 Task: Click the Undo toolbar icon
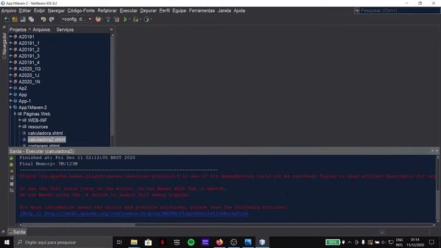(43, 19)
